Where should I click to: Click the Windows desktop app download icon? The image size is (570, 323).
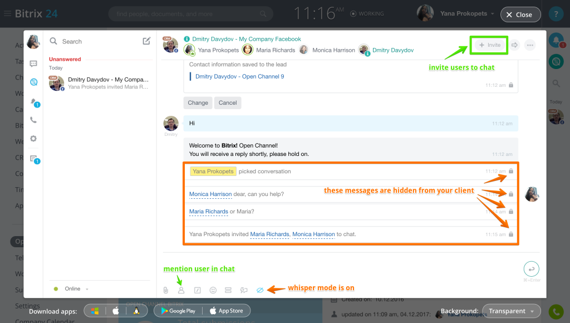[95, 311]
